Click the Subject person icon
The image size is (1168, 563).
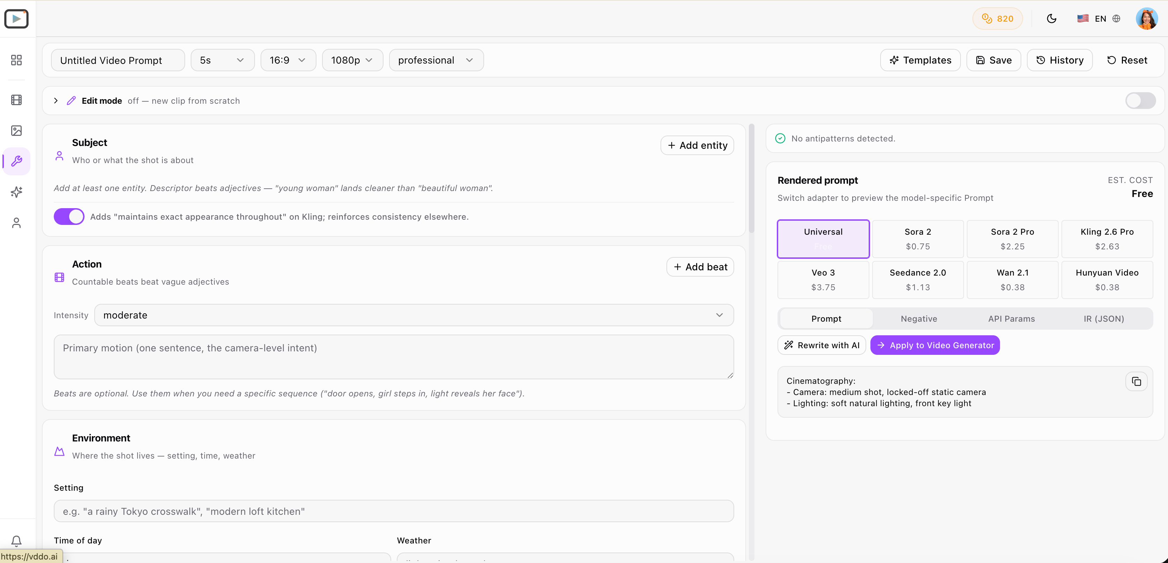coord(59,156)
